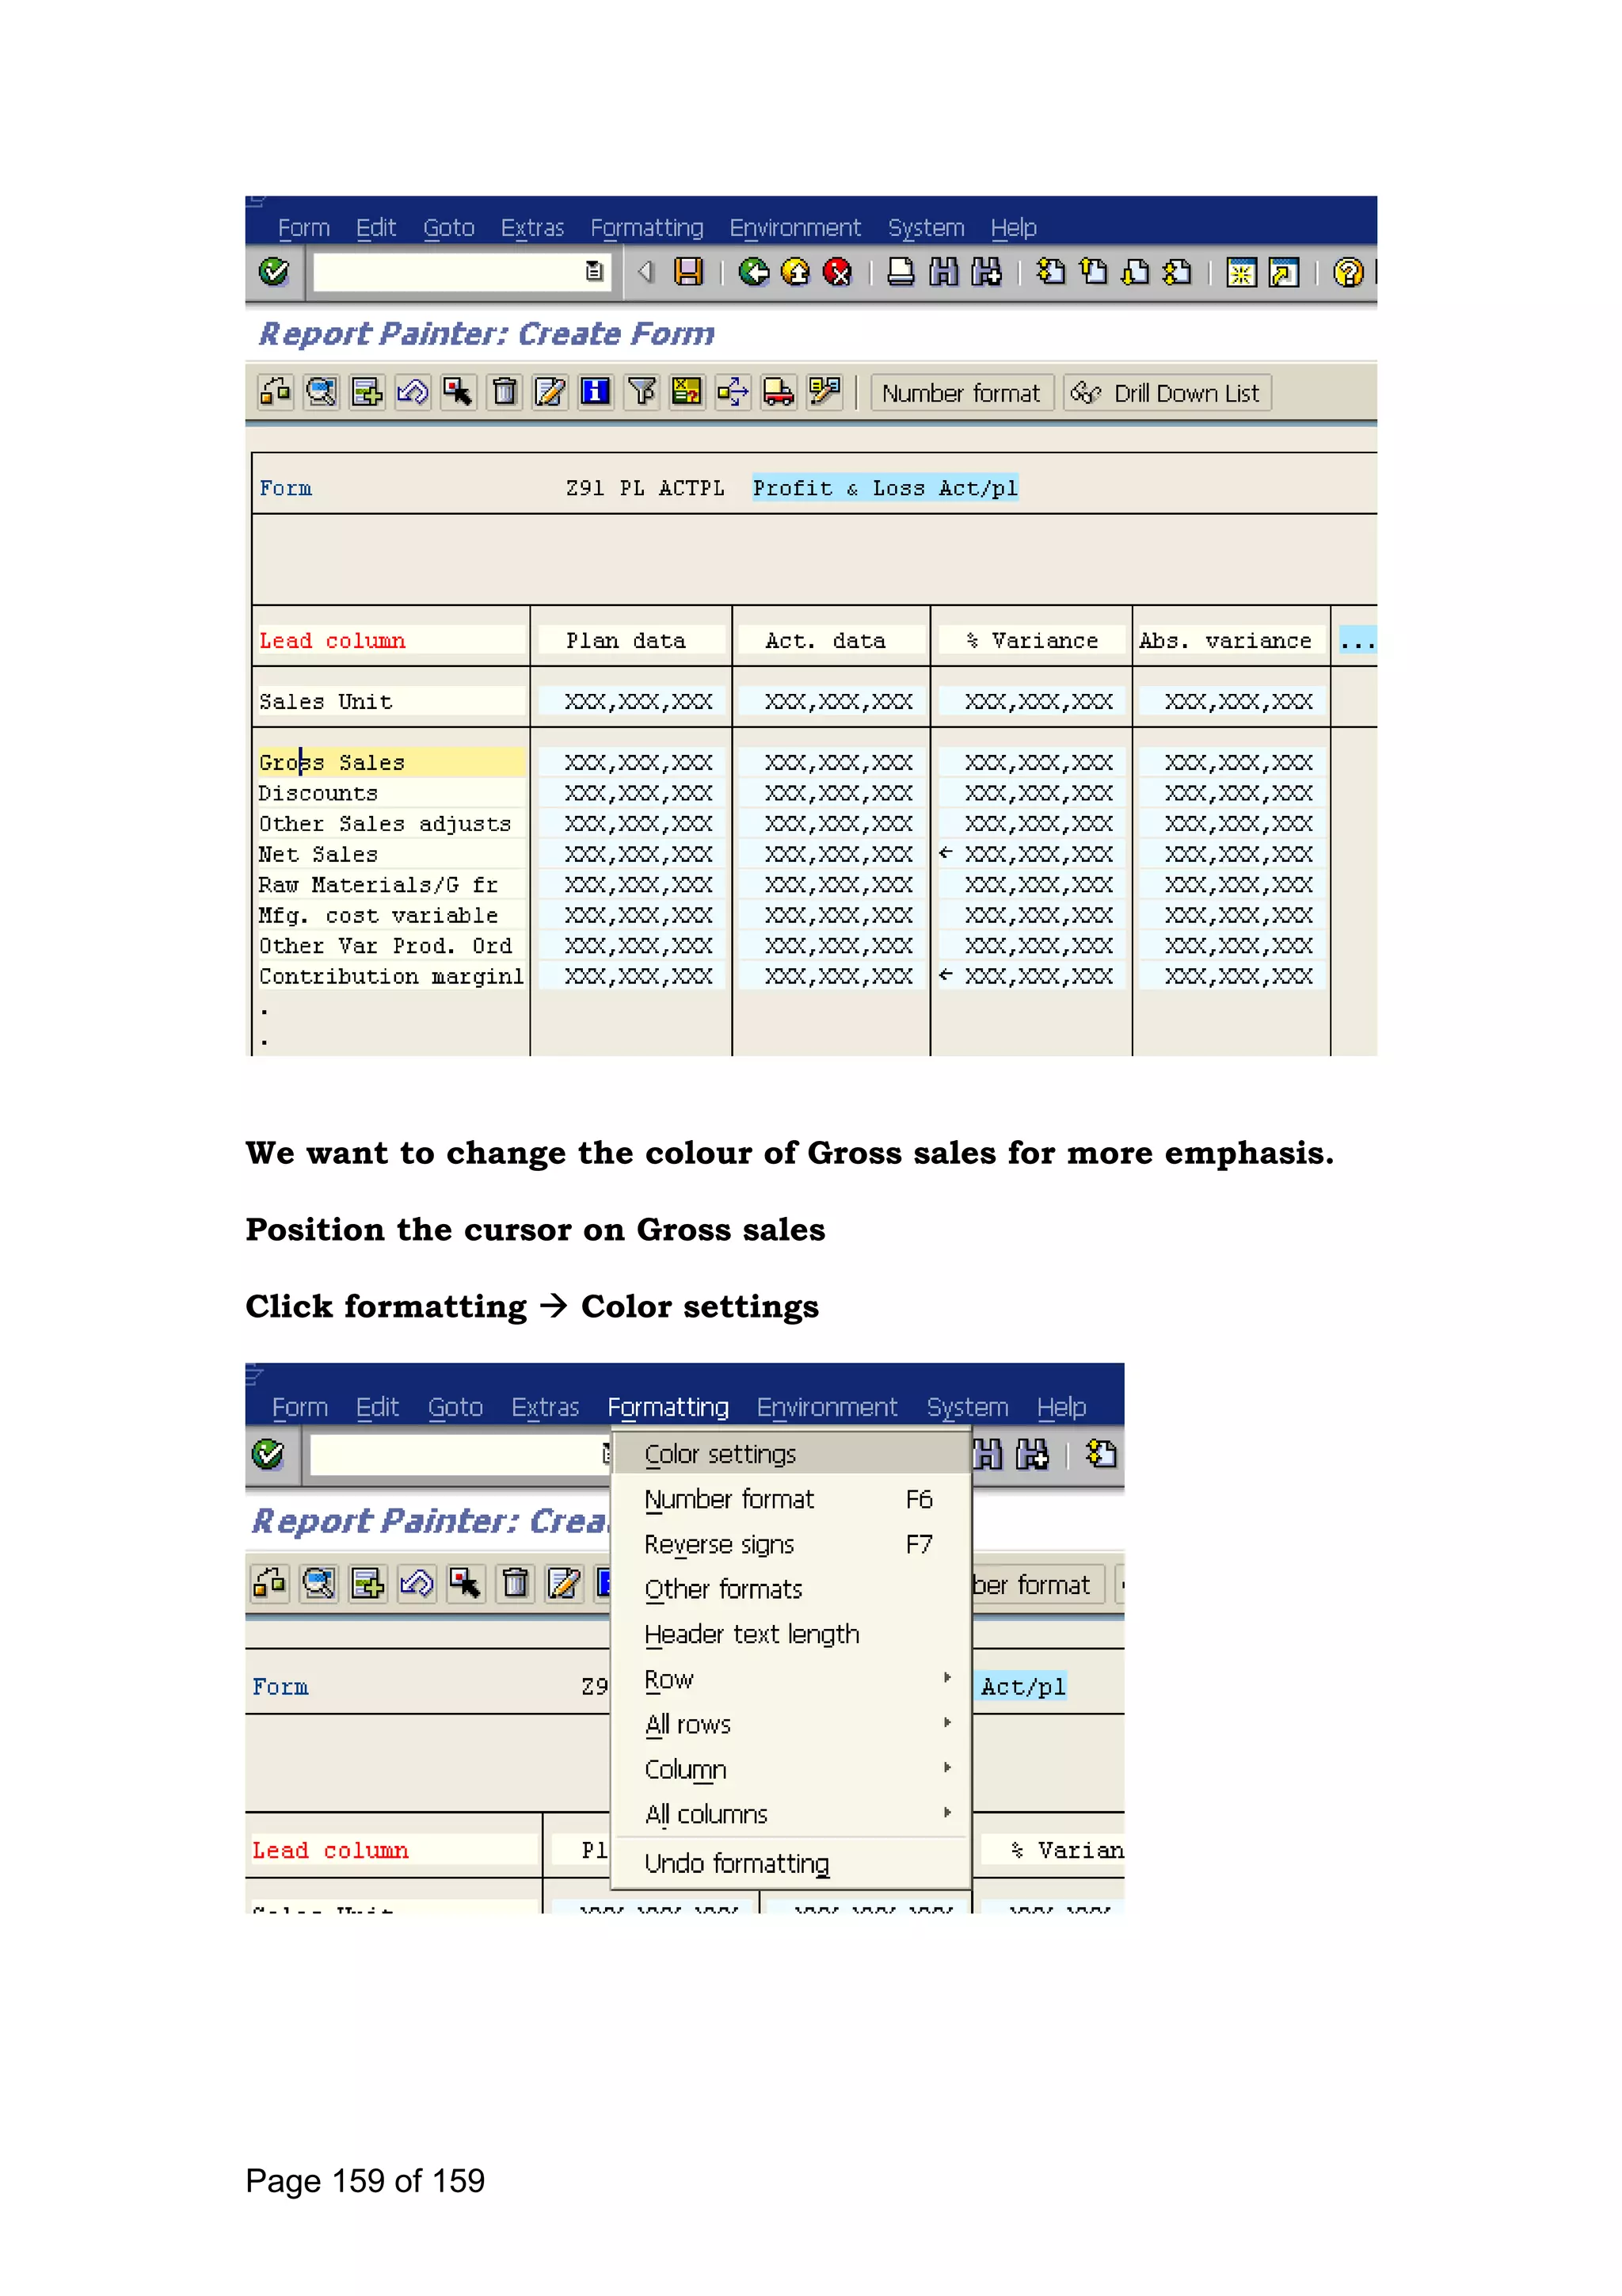Click the green Back arrow icon
The image size is (1622, 2296).
coord(753,272)
